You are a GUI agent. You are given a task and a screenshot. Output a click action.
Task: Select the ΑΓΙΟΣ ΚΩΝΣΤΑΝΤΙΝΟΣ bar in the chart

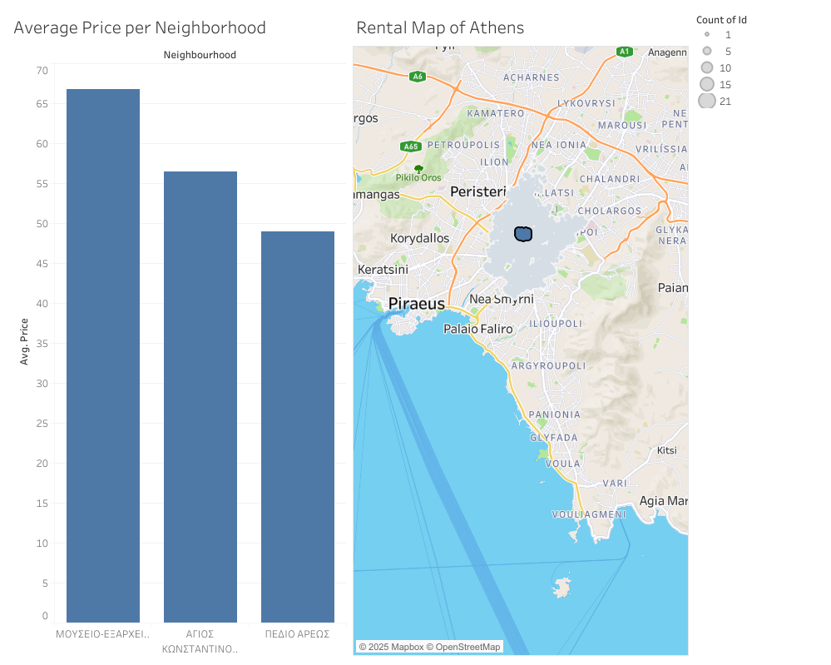pos(200,397)
